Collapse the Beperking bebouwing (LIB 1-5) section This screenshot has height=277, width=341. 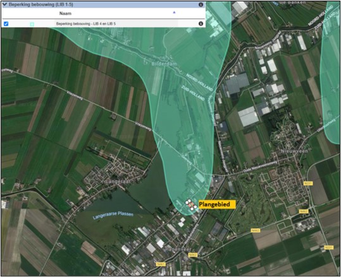click(x=5, y=4)
